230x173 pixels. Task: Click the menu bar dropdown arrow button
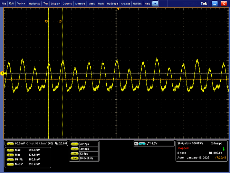click(155, 4)
